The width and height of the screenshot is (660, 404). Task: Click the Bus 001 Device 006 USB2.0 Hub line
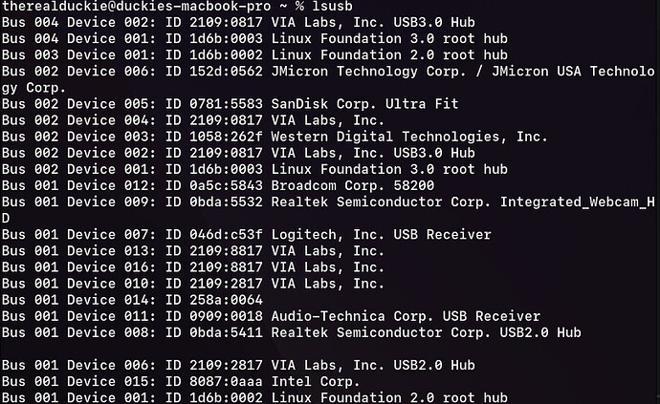coord(238,365)
